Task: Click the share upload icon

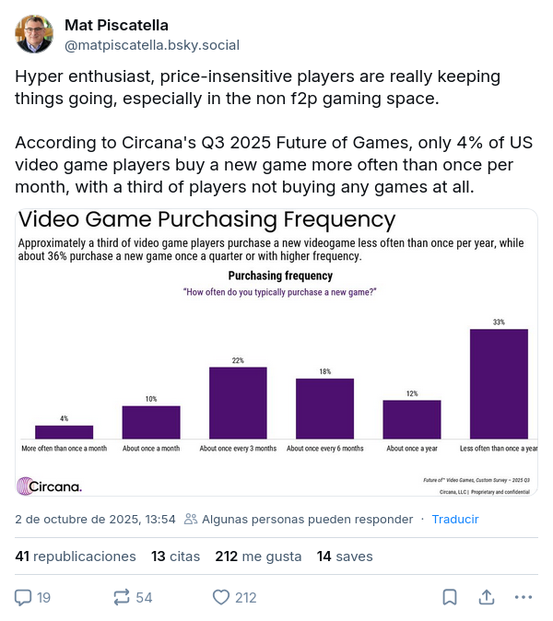Action: coord(486,597)
